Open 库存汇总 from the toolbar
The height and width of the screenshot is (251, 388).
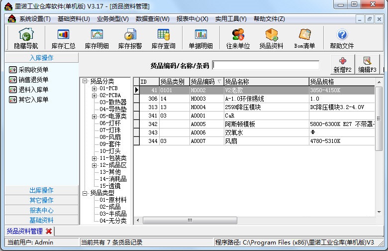click(x=63, y=38)
